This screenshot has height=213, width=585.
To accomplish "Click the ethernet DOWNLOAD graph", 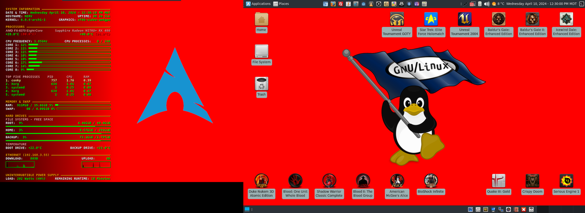I will pyautogui.click(x=20, y=164).
